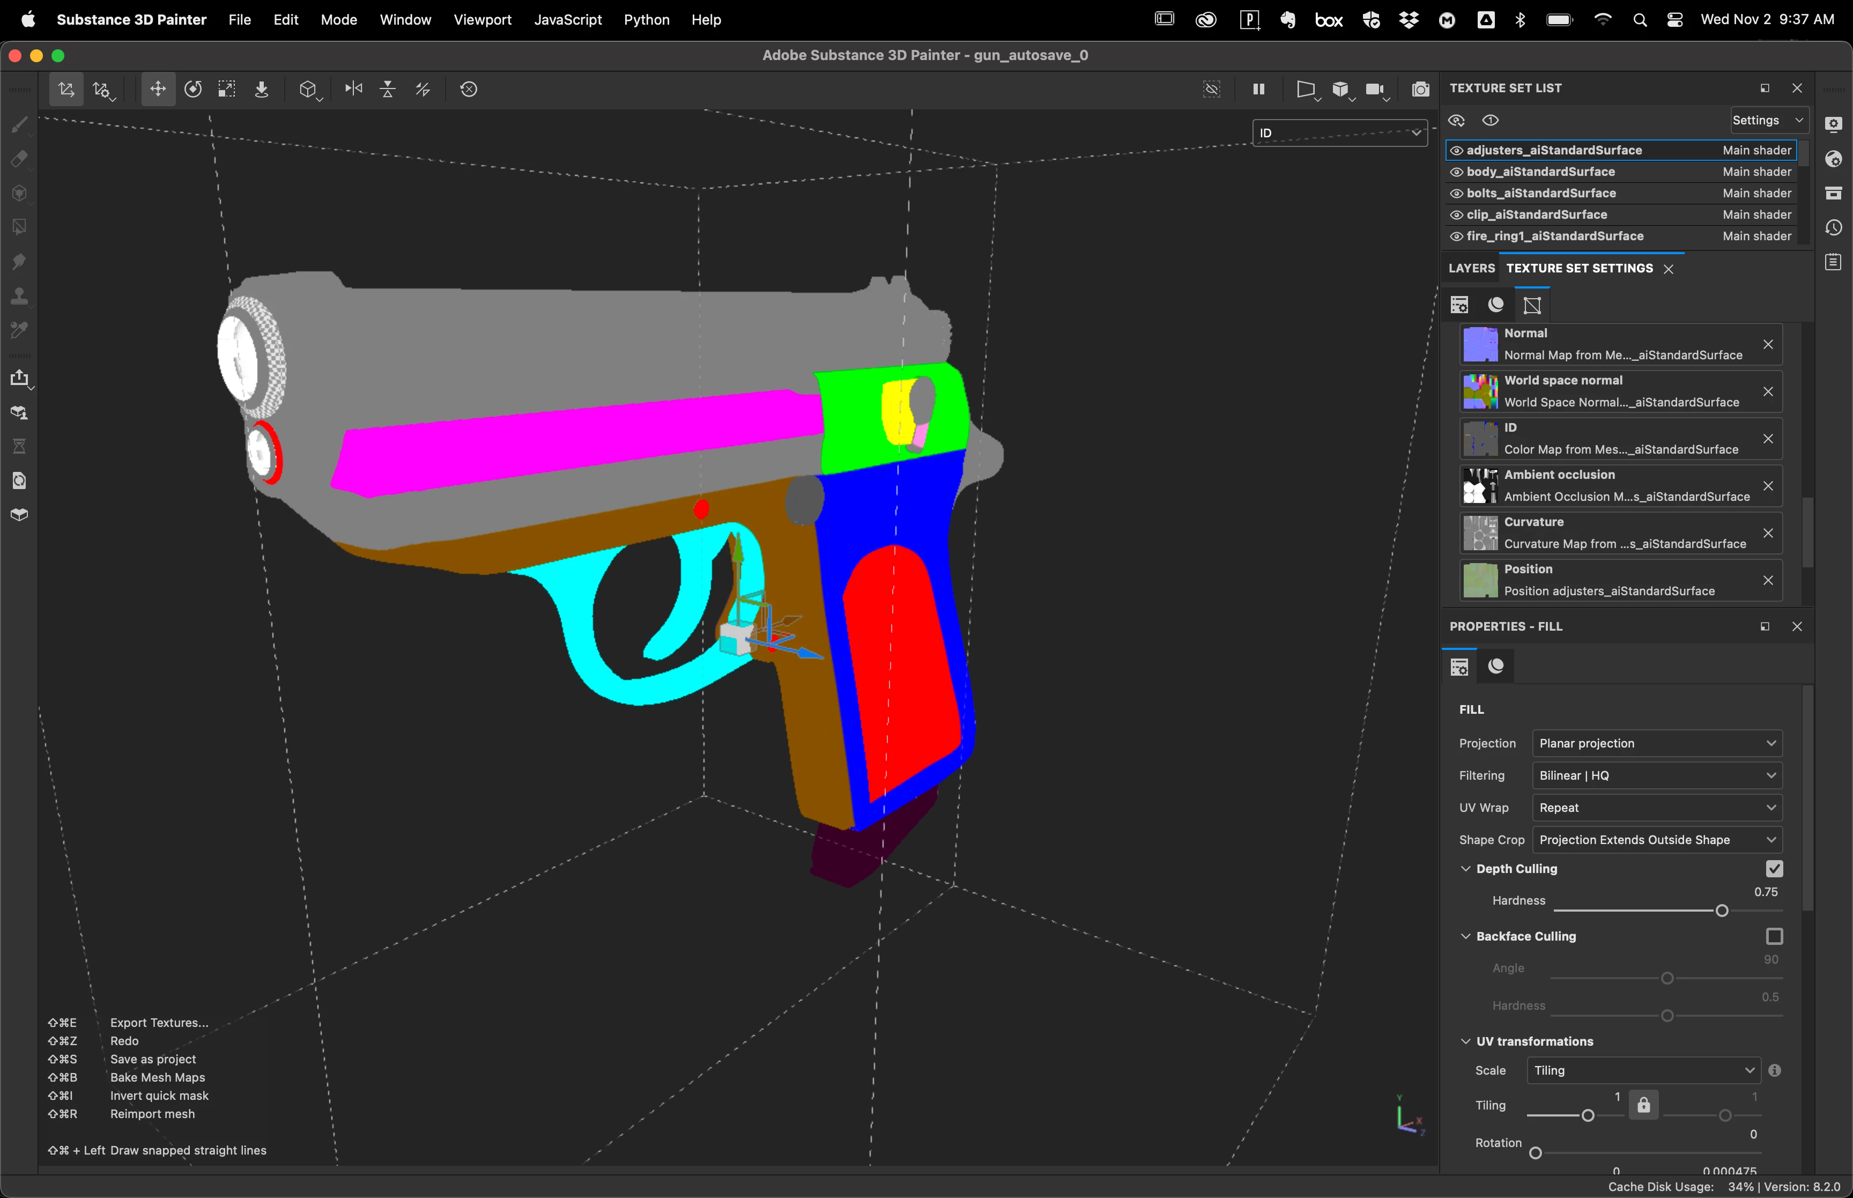
Task: Click the Smudge tool icon
Action: [x=19, y=262]
